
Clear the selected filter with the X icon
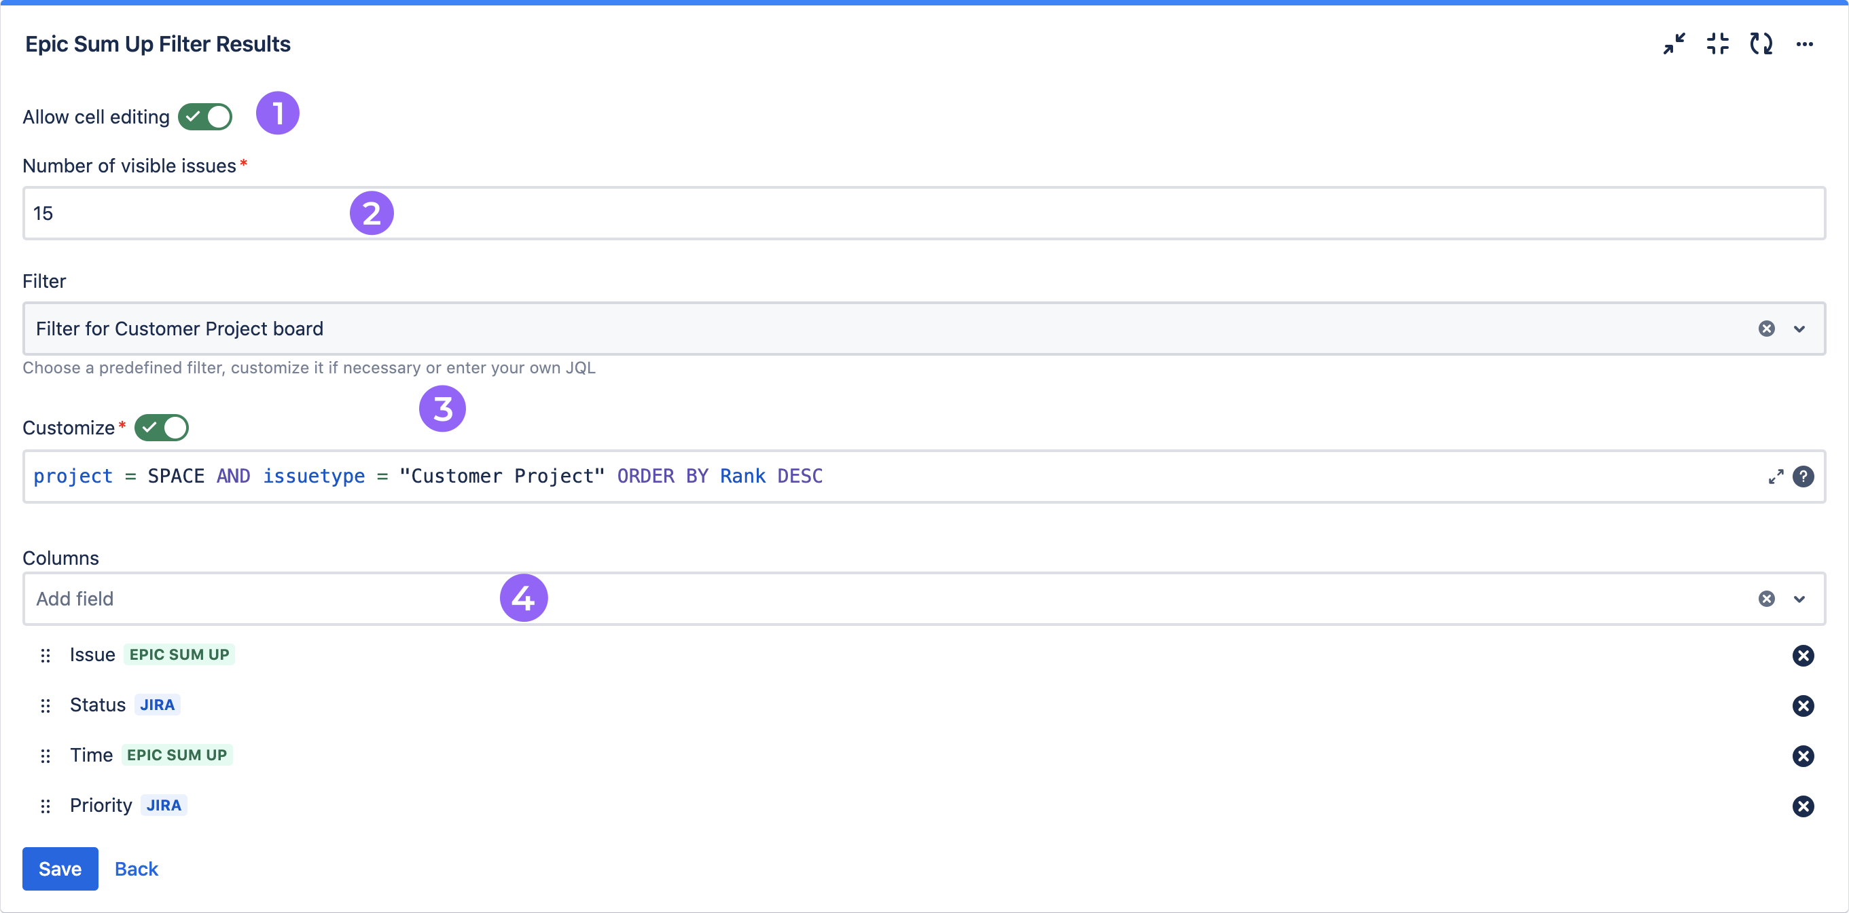tap(1766, 329)
